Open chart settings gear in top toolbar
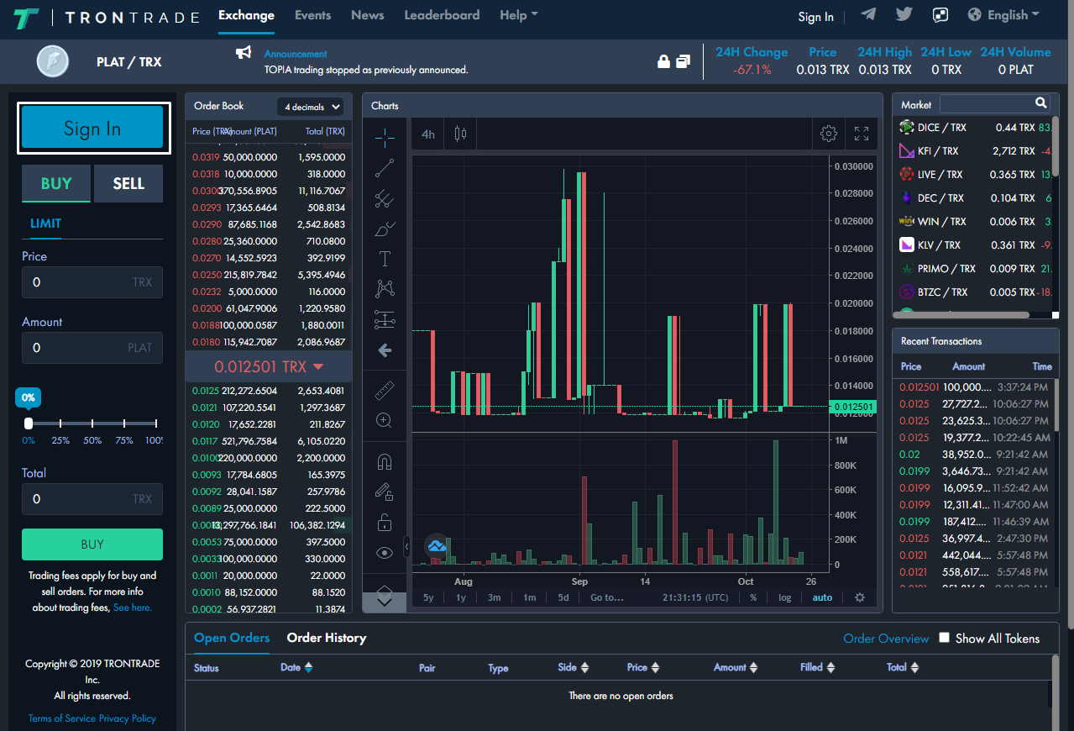 [x=829, y=134]
